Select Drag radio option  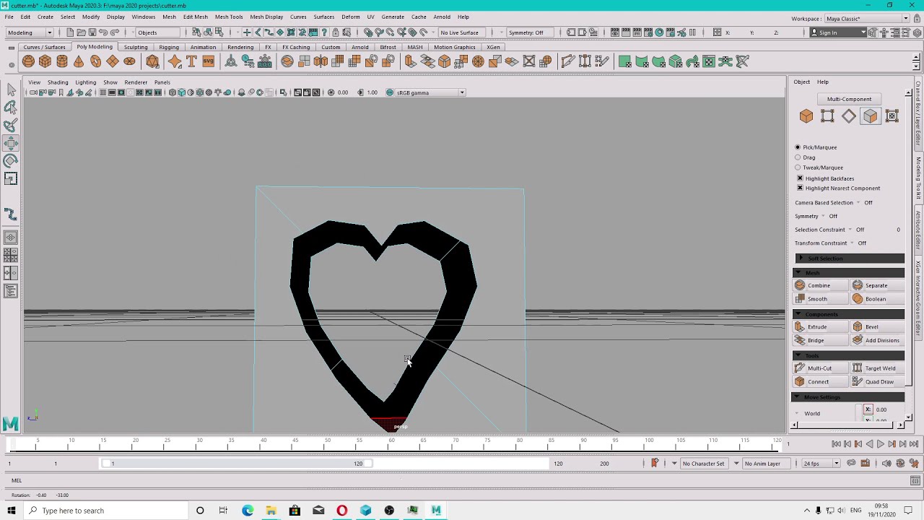click(x=798, y=157)
